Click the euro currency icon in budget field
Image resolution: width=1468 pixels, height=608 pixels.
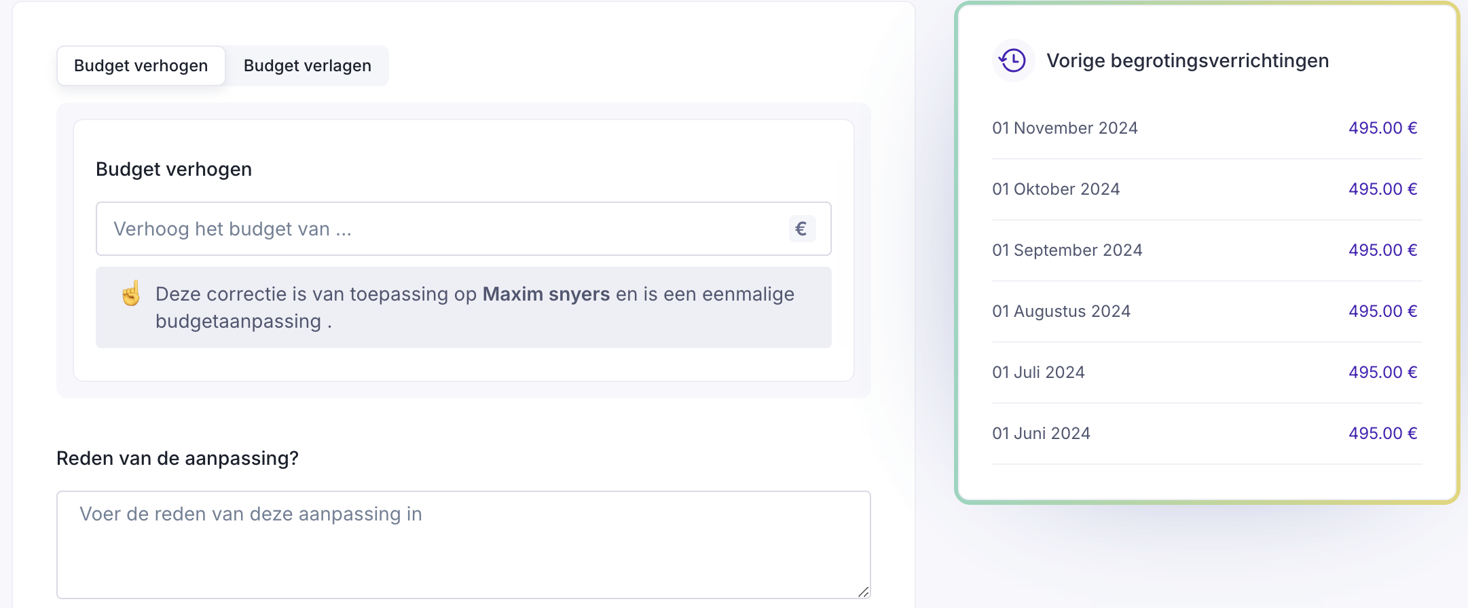point(801,229)
